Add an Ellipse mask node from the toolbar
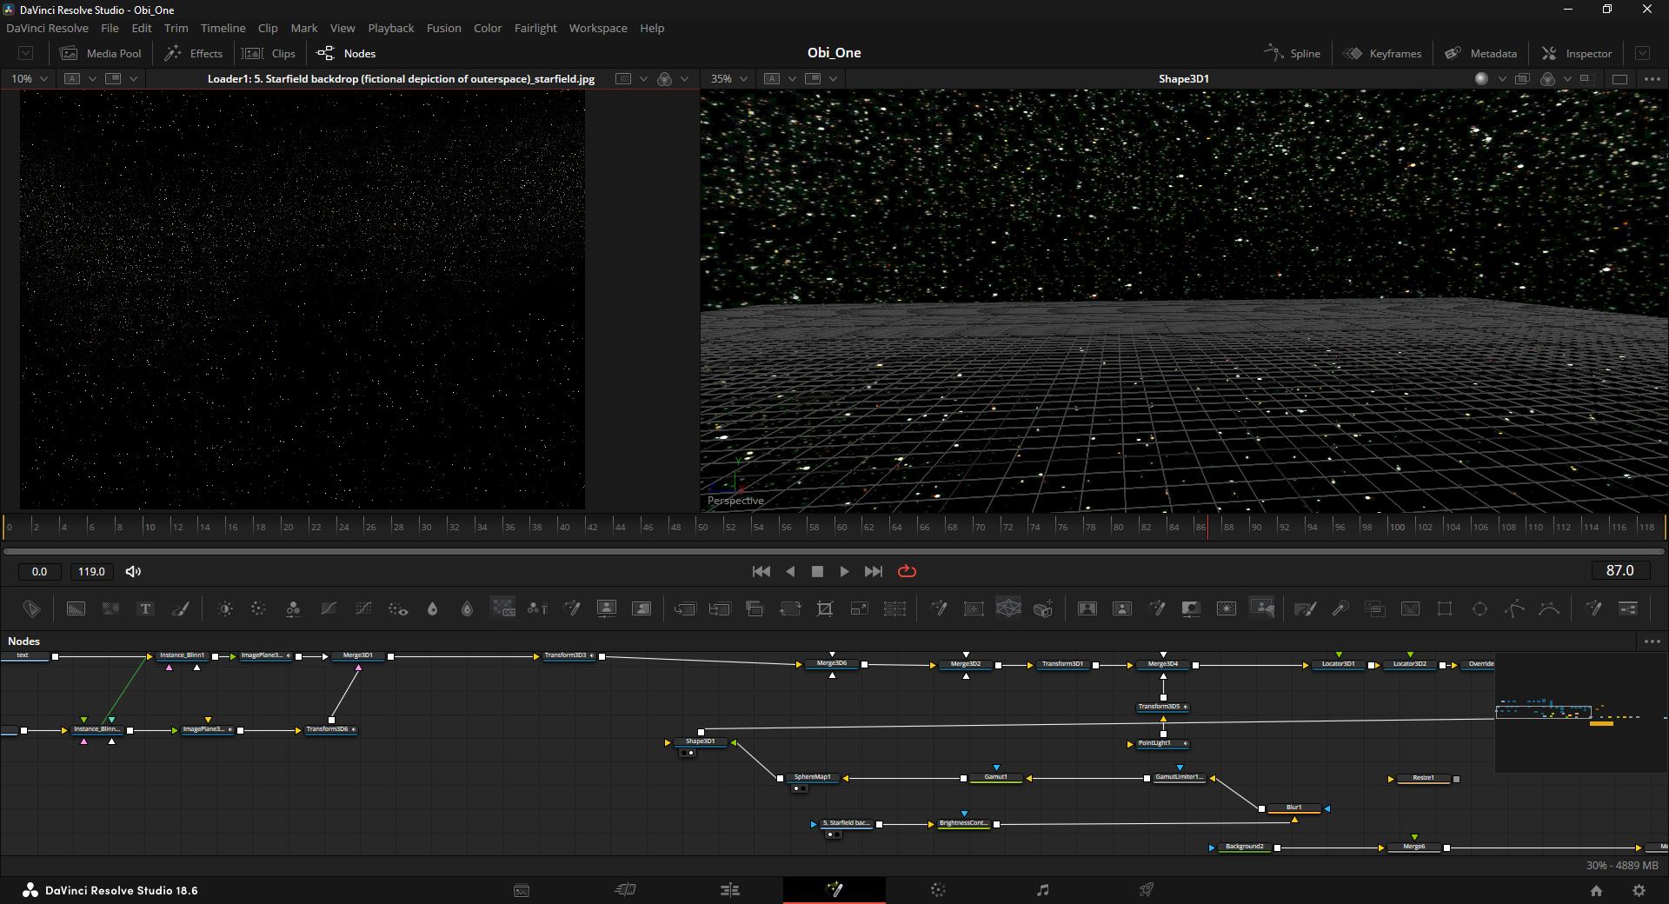Viewport: 1669px width, 904px height. tap(1479, 608)
